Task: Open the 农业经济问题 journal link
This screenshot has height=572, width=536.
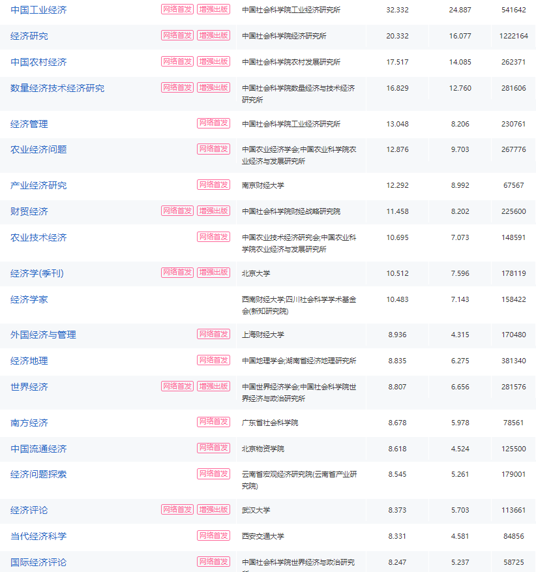Action: (x=38, y=149)
